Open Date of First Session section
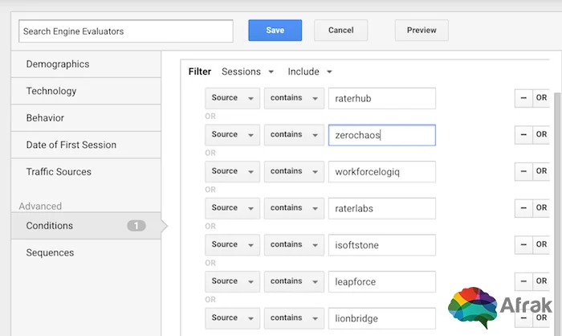Viewport: 562px width, 336px height. (86, 145)
